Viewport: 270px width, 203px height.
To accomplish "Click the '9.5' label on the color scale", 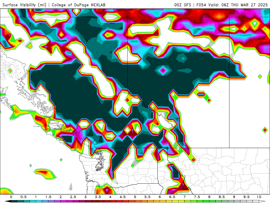I will tap(247, 197).
